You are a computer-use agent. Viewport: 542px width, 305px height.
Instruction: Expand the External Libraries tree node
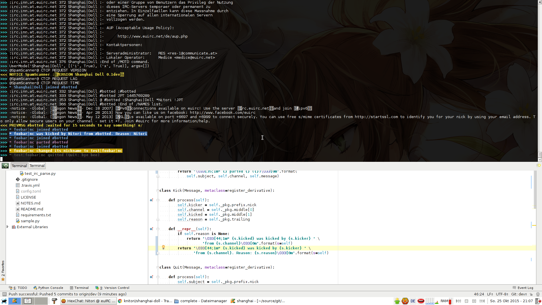tap(8, 227)
